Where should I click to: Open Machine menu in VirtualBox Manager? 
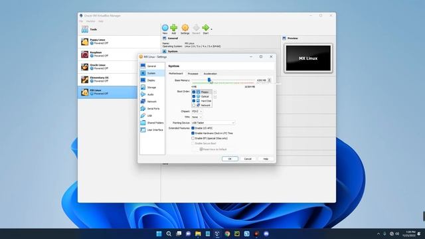pos(90,21)
